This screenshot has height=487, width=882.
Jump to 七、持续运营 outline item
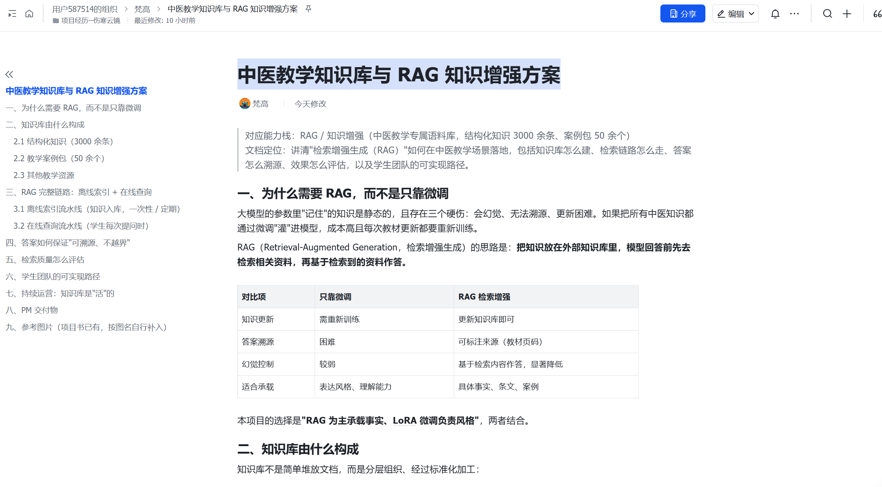(60, 293)
